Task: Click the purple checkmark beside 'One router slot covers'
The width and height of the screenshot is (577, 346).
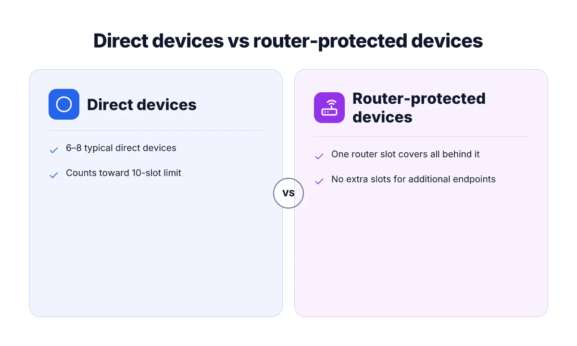Action: [x=319, y=156]
